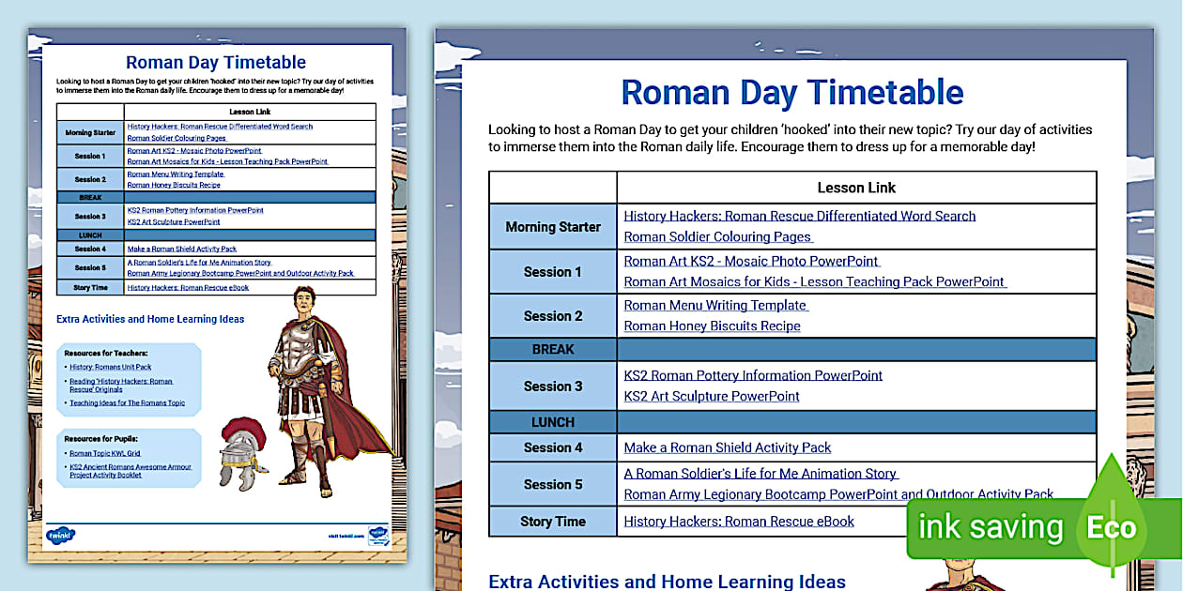
Task: Open History: Romans Unit Pack link in teacher resources
Action: pos(110,367)
